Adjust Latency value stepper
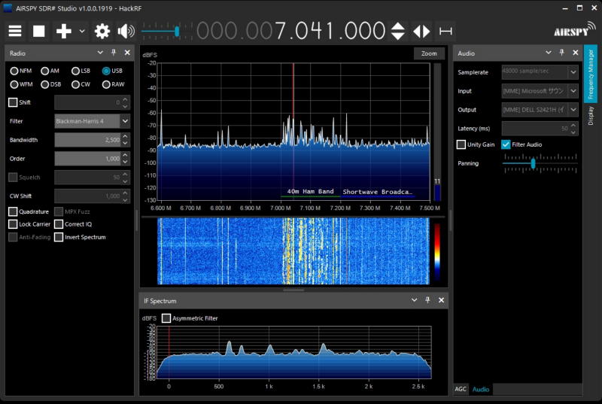 click(573, 129)
